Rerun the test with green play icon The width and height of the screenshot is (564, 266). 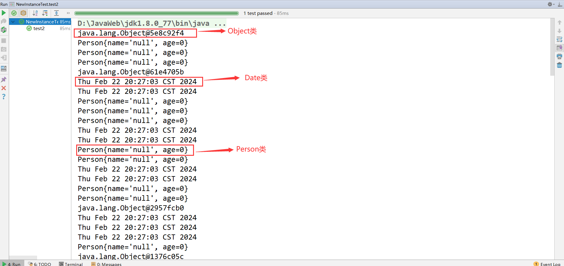pyautogui.click(x=4, y=13)
